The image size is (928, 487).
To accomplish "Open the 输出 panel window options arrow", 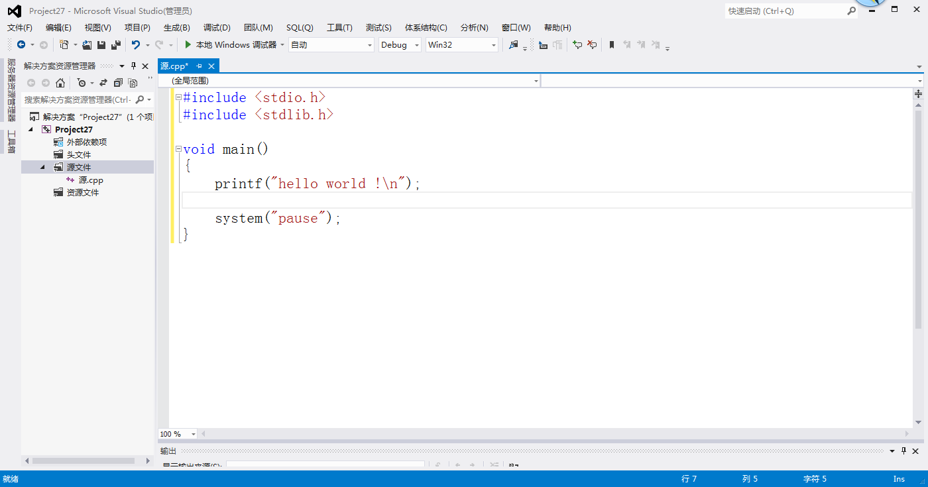I will point(892,451).
